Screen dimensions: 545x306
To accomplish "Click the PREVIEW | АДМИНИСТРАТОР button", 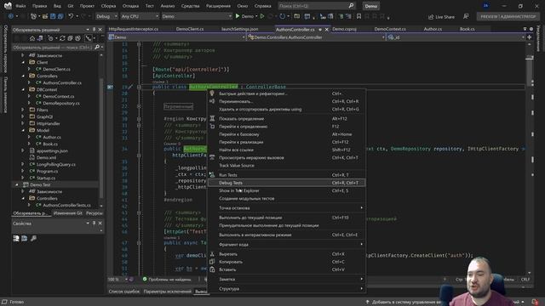I will tap(508, 16).
